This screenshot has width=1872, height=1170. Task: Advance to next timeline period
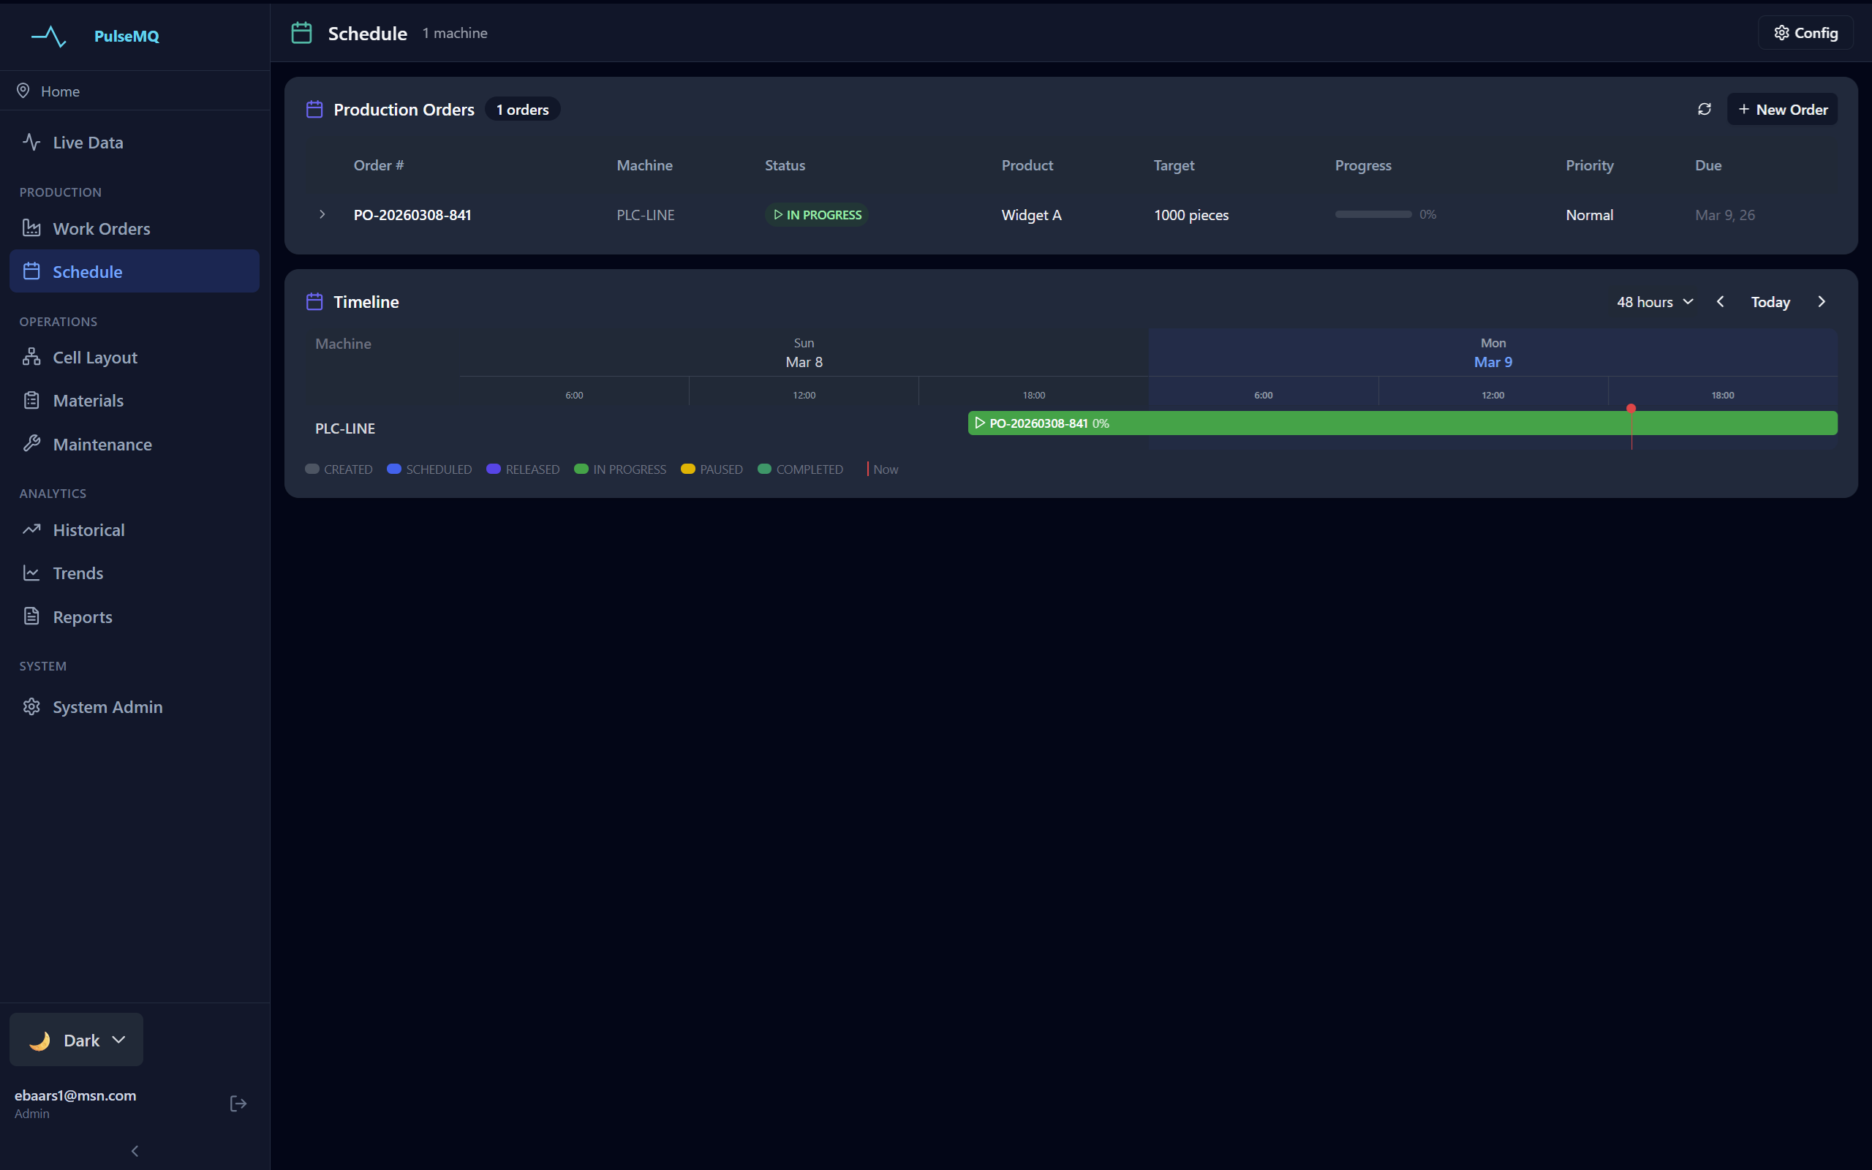coord(1822,302)
